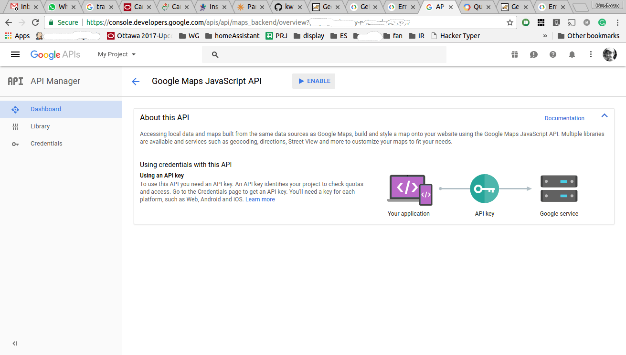Image resolution: width=626 pixels, height=355 pixels.
Task: Go back using the blue arrow beside API title
Action: click(136, 82)
